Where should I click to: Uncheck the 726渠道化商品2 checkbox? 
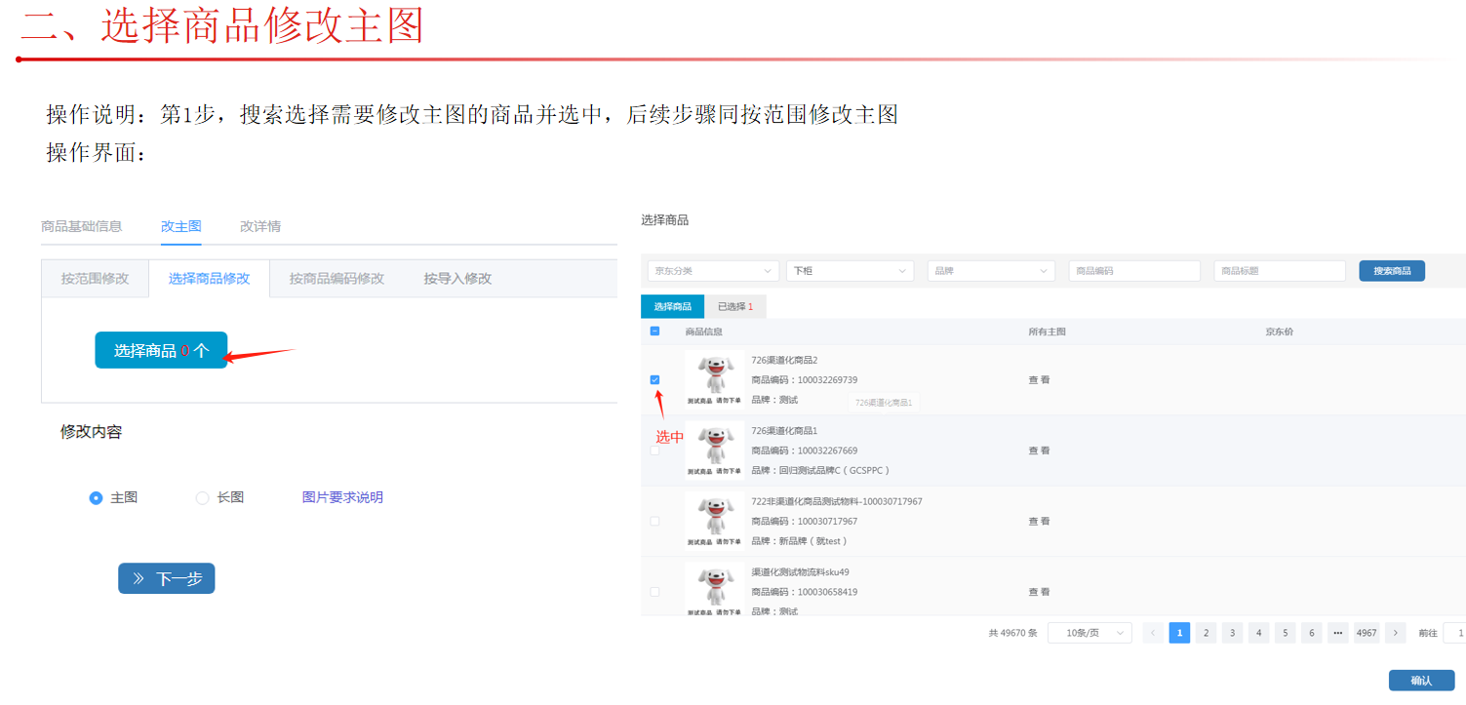[x=654, y=379]
